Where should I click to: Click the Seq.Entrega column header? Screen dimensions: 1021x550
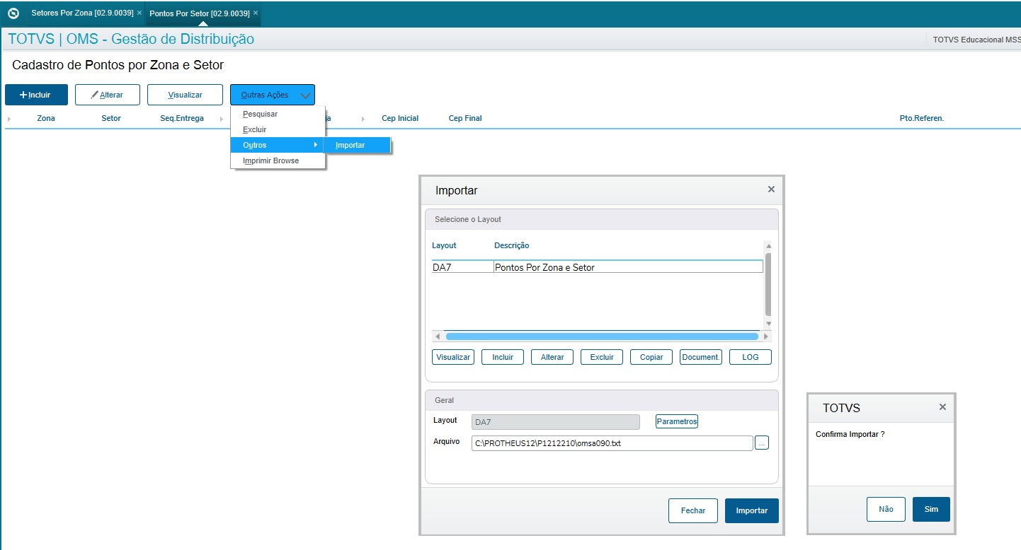click(182, 118)
